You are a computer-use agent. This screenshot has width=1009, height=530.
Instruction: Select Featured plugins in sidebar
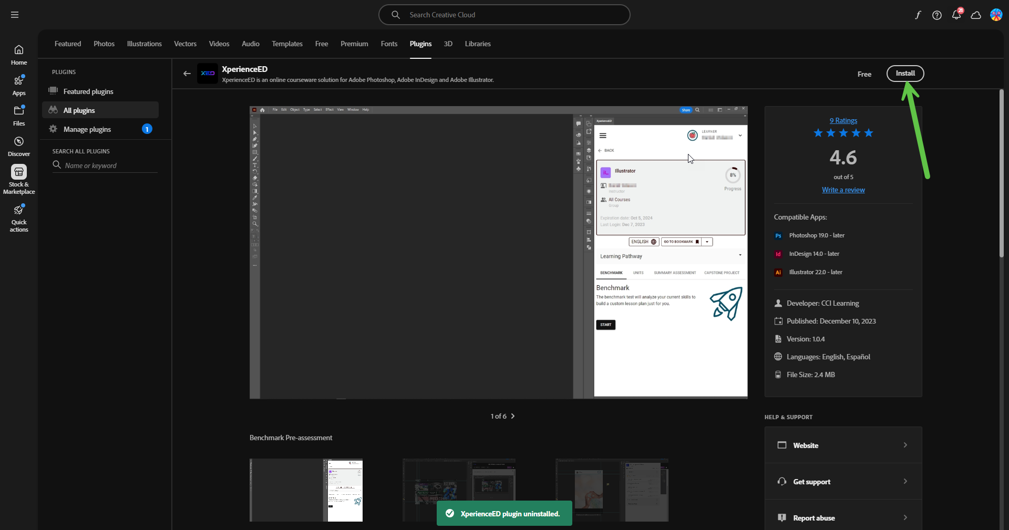point(100,91)
